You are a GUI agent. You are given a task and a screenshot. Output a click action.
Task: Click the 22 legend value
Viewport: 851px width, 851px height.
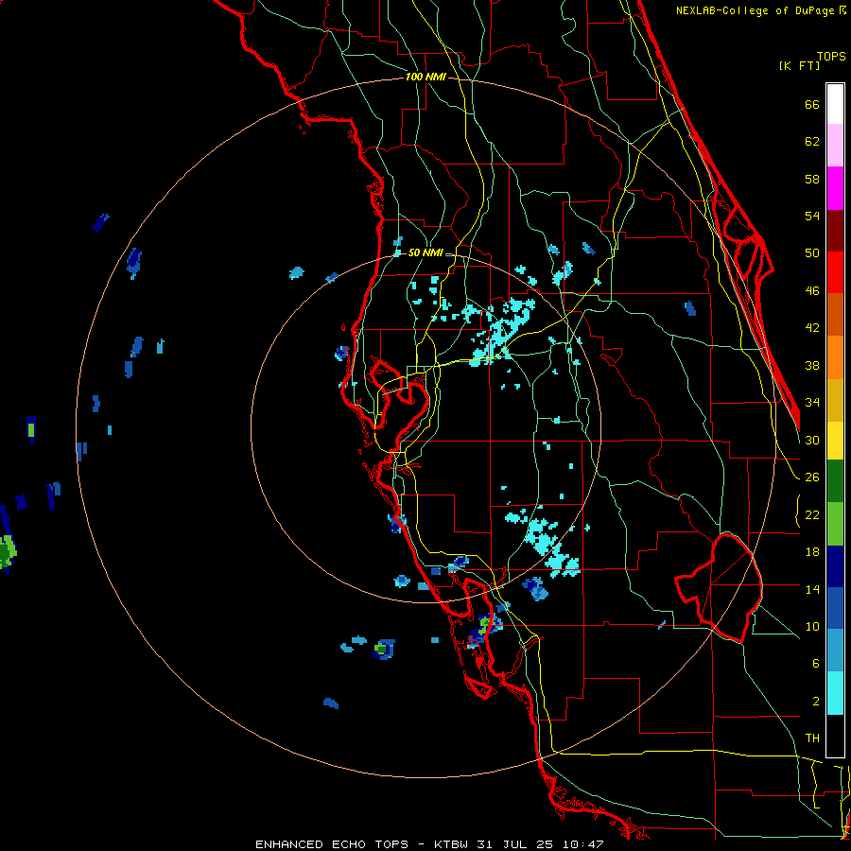[x=812, y=514]
